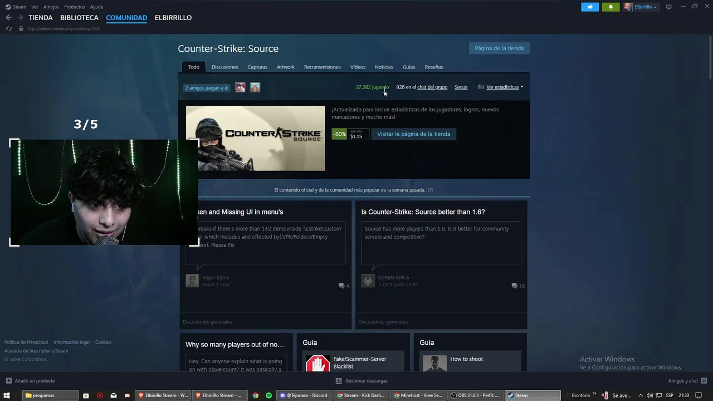The image size is (713, 401).
Task: Switch to the Artwork tab
Action: [x=286, y=67]
